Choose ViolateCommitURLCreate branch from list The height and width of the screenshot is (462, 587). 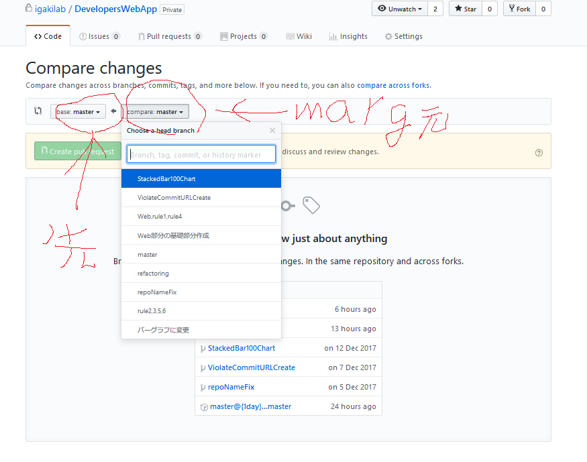(201, 198)
